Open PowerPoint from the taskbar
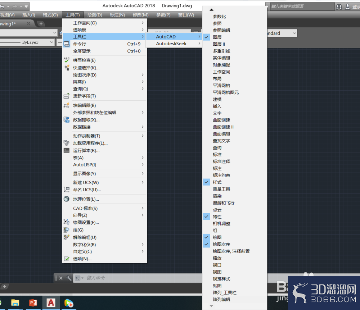The width and height of the screenshot is (360, 310). (x=33, y=303)
